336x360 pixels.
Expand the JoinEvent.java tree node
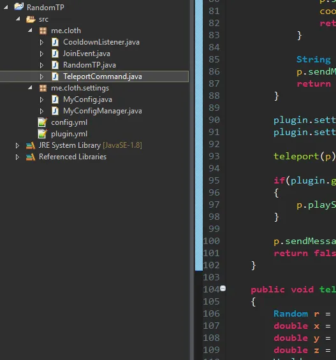[x=41, y=54]
